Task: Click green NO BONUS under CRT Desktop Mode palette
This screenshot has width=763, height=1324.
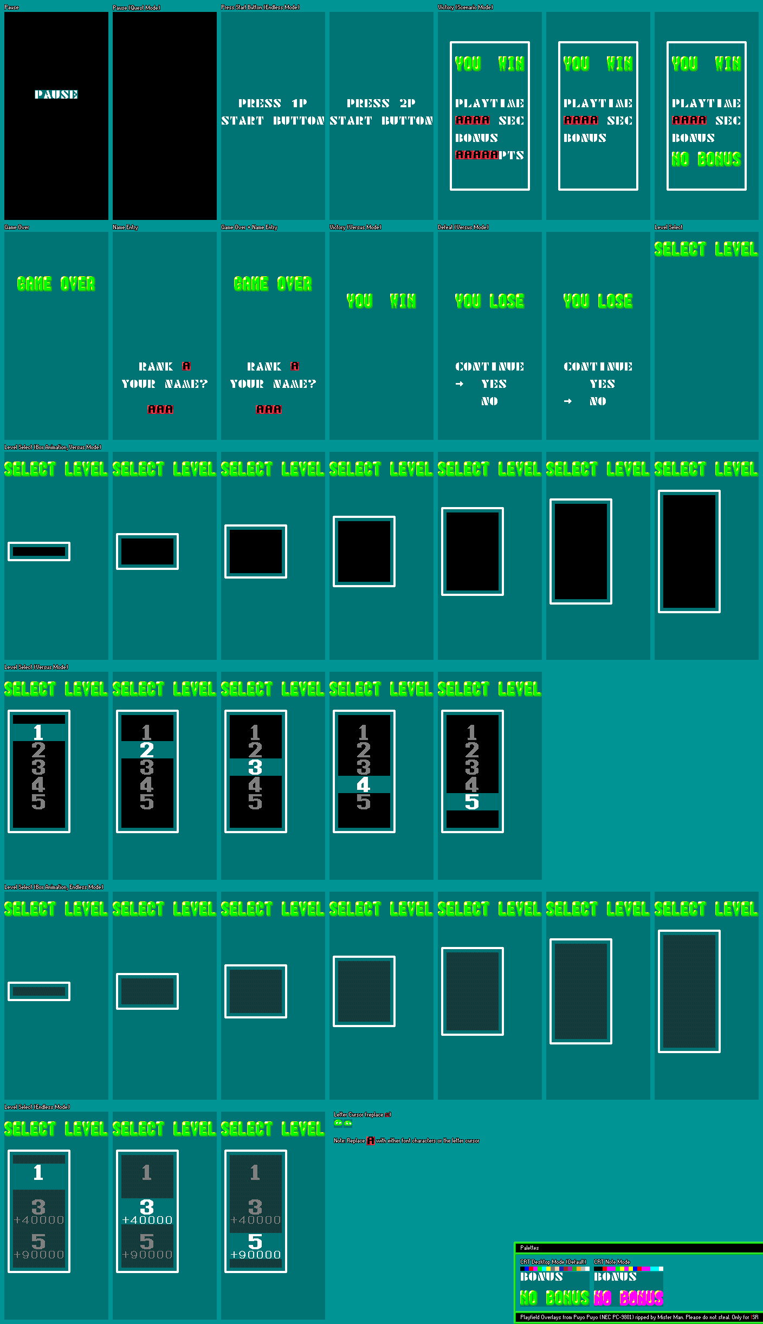Action: pyautogui.click(x=554, y=1297)
